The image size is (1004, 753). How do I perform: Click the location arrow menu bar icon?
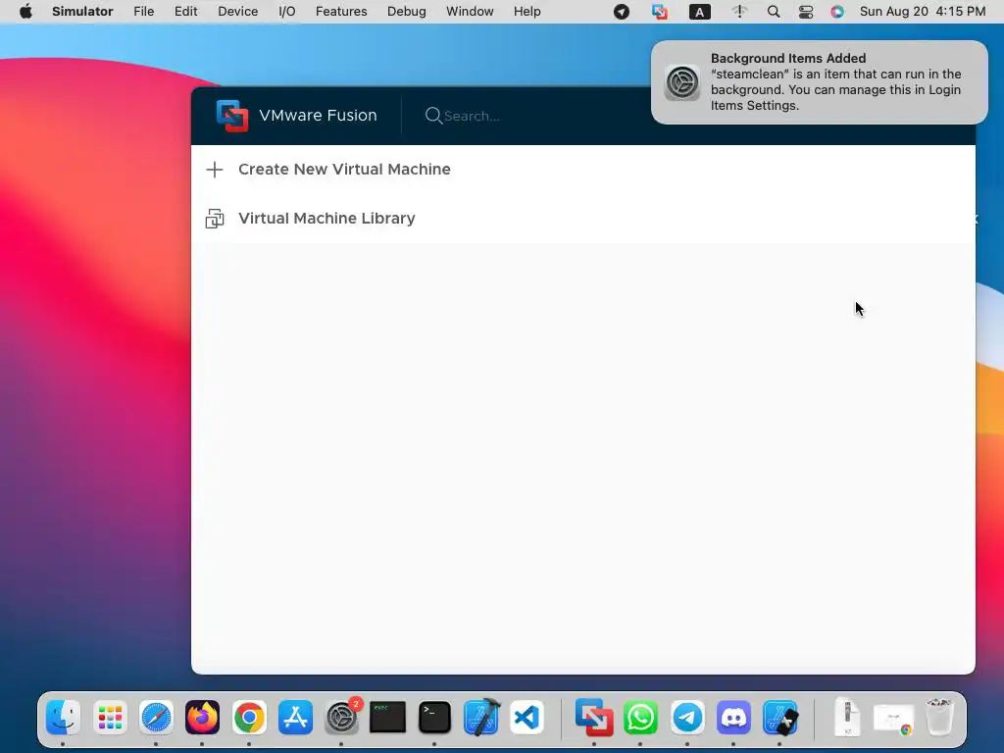tap(621, 12)
